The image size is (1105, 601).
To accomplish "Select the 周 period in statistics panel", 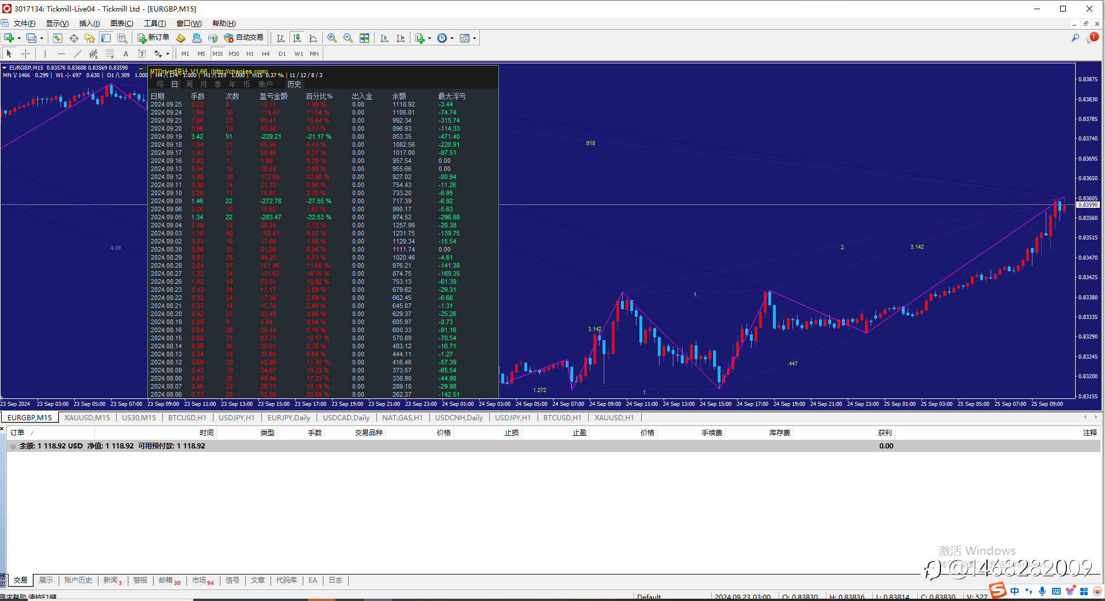I will pos(189,84).
